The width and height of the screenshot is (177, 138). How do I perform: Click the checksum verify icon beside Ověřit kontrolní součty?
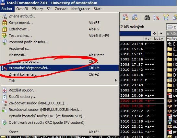pyautogui.click(x=5, y=122)
